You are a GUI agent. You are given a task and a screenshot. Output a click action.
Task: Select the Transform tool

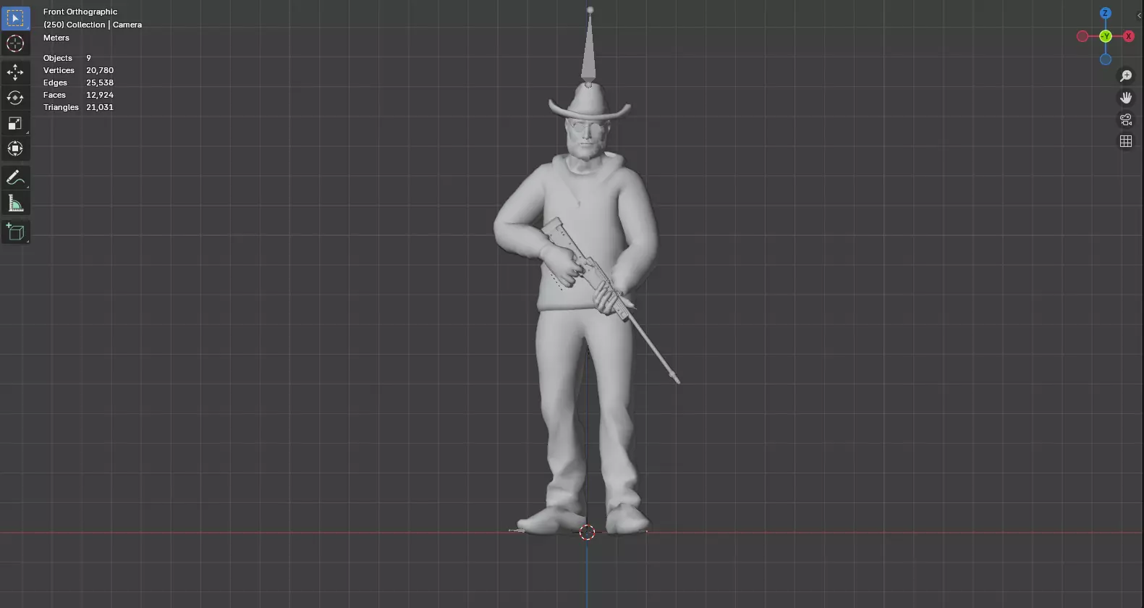pos(15,148)
